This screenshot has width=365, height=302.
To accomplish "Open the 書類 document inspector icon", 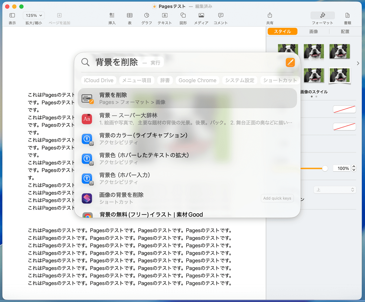I will (348, 15).
